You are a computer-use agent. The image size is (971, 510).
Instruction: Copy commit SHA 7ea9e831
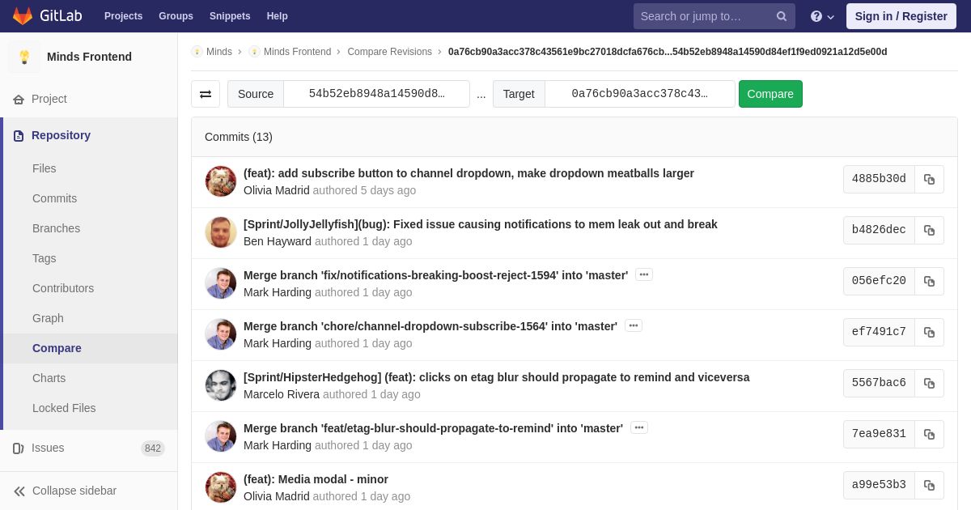pos(929,435)
